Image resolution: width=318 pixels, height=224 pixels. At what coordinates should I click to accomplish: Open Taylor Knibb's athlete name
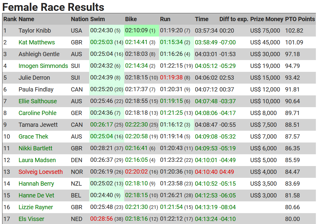[35, 30]
